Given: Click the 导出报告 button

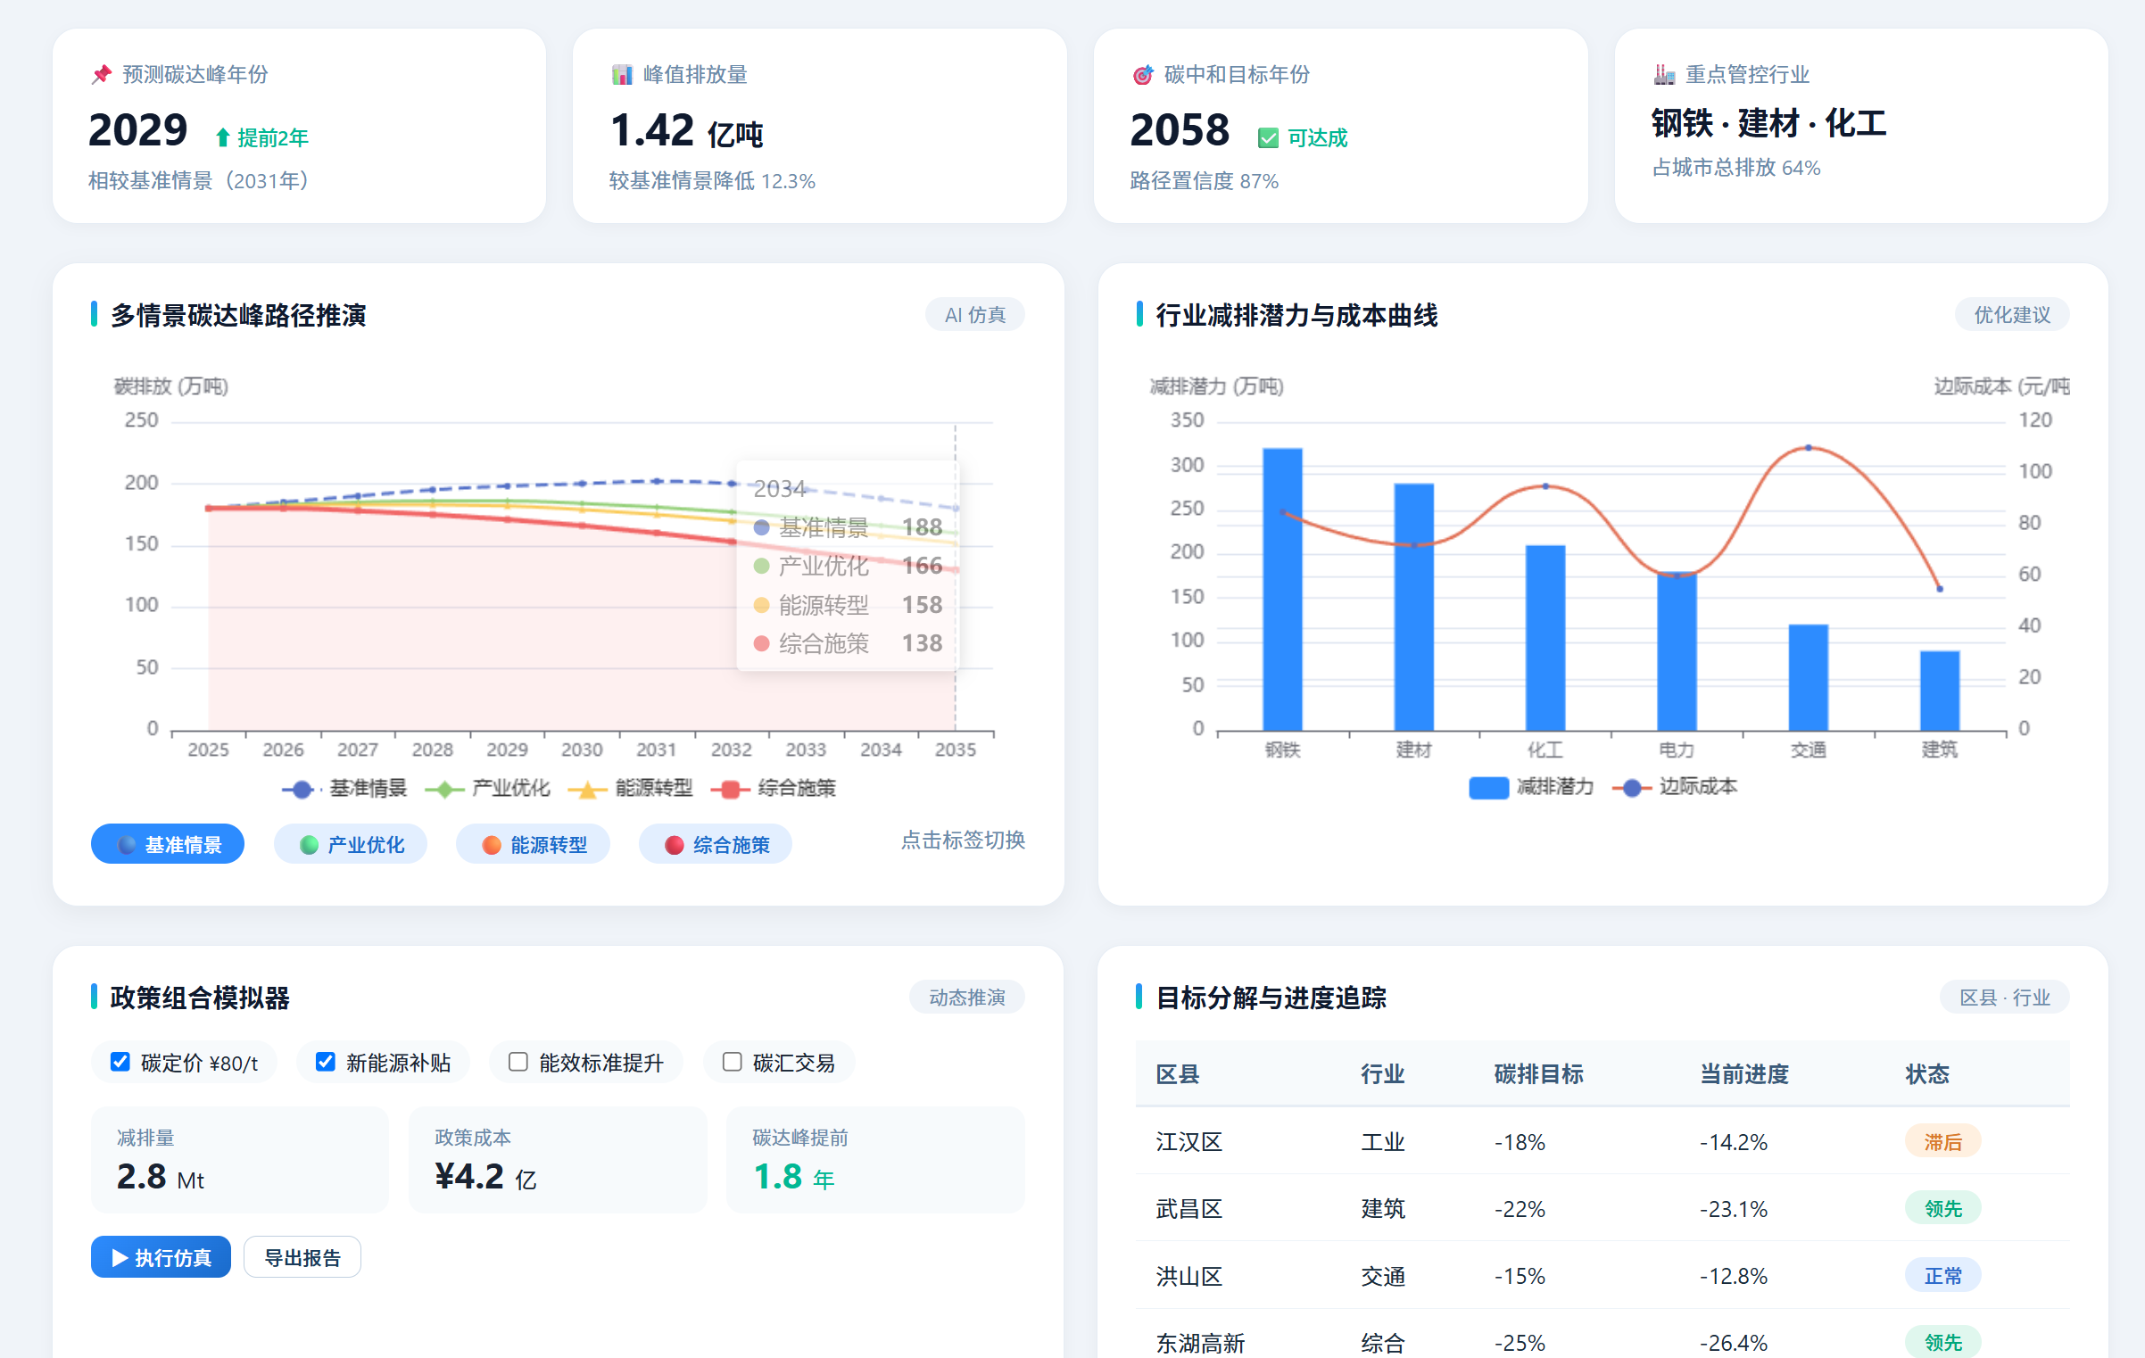Looking at the screenshot, I should click(302, 1257).
